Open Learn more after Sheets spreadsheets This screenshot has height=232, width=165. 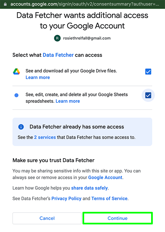pos(68,101)
